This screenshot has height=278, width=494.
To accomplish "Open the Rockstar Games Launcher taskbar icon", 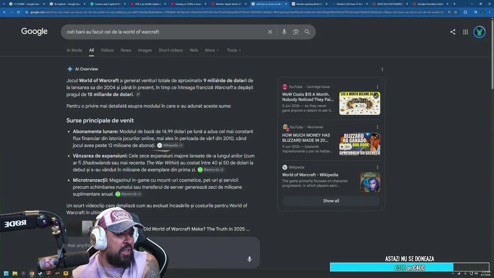I will coord(66,273).
